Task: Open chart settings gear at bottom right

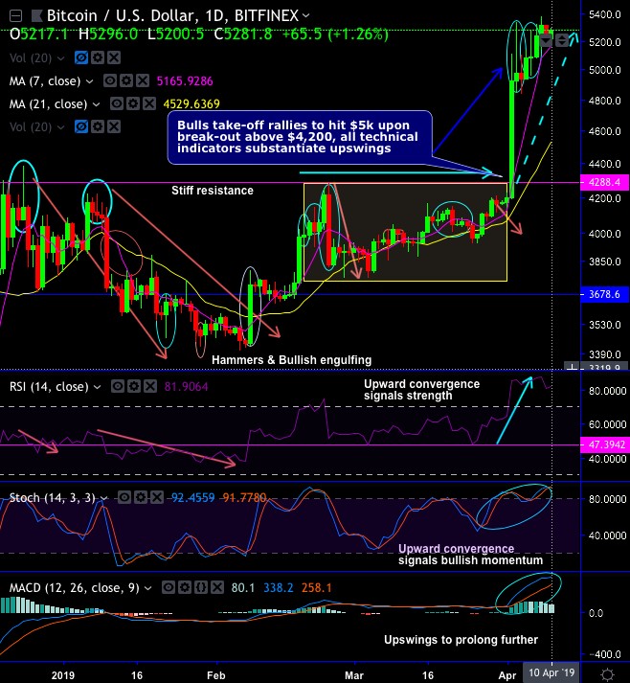Action: 607,674
